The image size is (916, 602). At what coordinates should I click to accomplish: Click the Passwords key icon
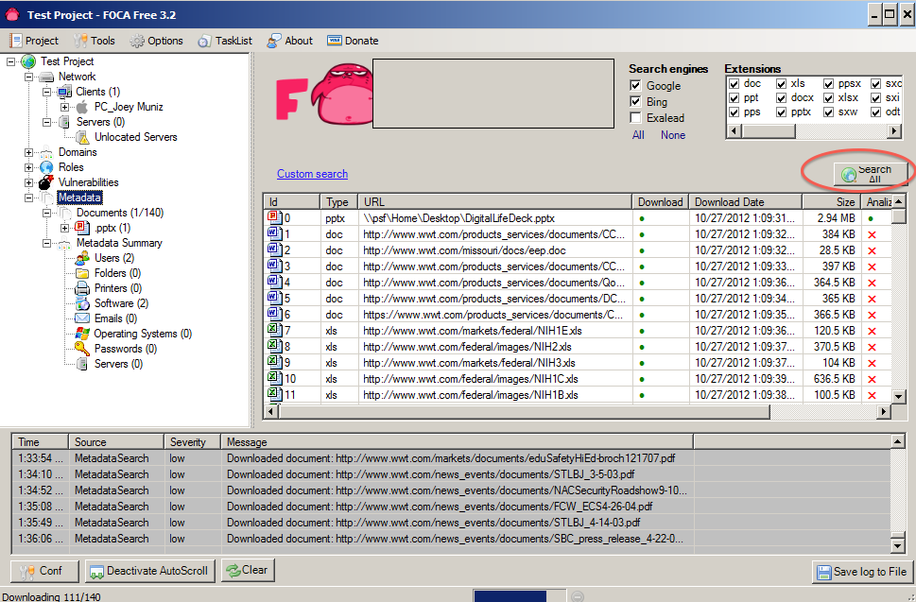point(82,349)
